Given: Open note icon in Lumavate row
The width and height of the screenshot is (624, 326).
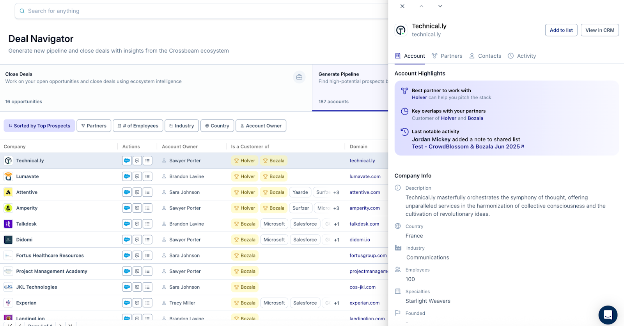Looking at the screenshot, I should tap(137, 176).
